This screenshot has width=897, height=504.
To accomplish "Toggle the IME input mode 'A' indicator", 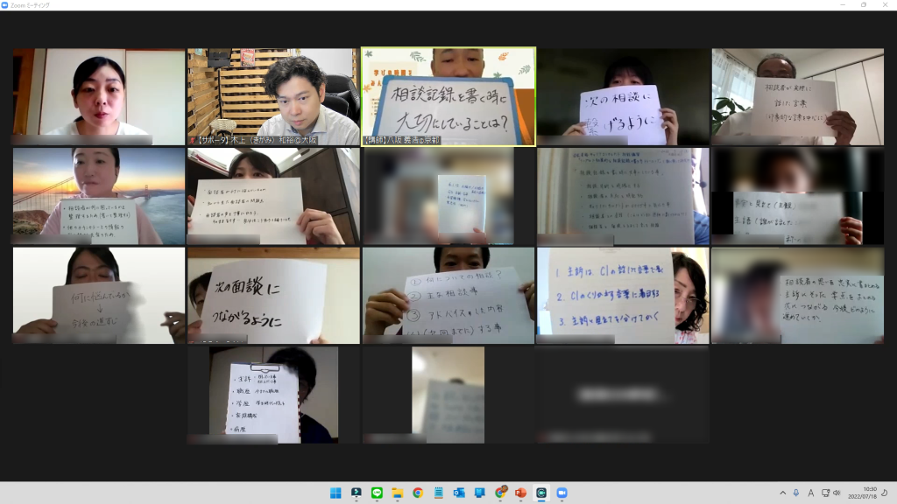I will tap(810, 493).
